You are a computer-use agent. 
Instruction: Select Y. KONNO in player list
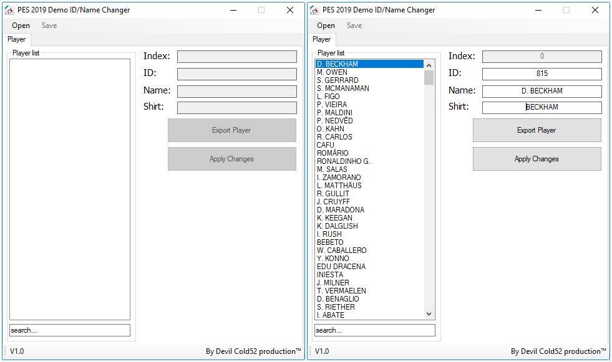[x=369, y=259]
